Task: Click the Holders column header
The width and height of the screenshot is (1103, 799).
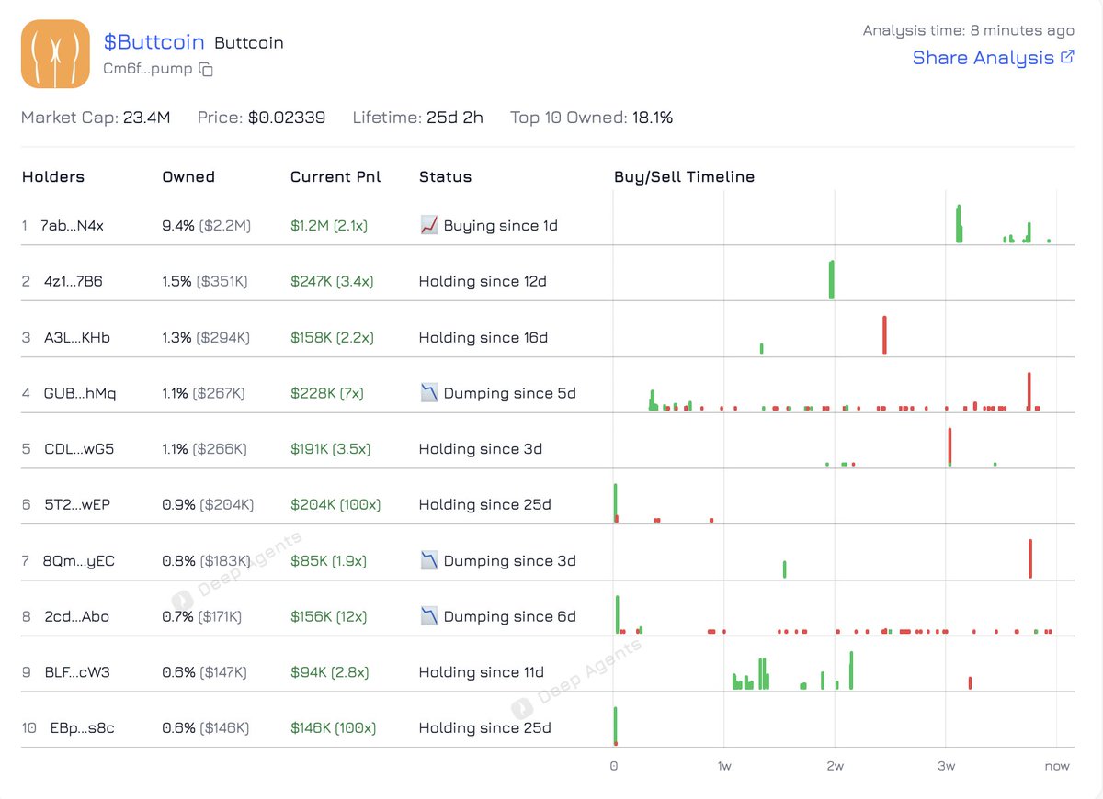Action: point(52,176)
